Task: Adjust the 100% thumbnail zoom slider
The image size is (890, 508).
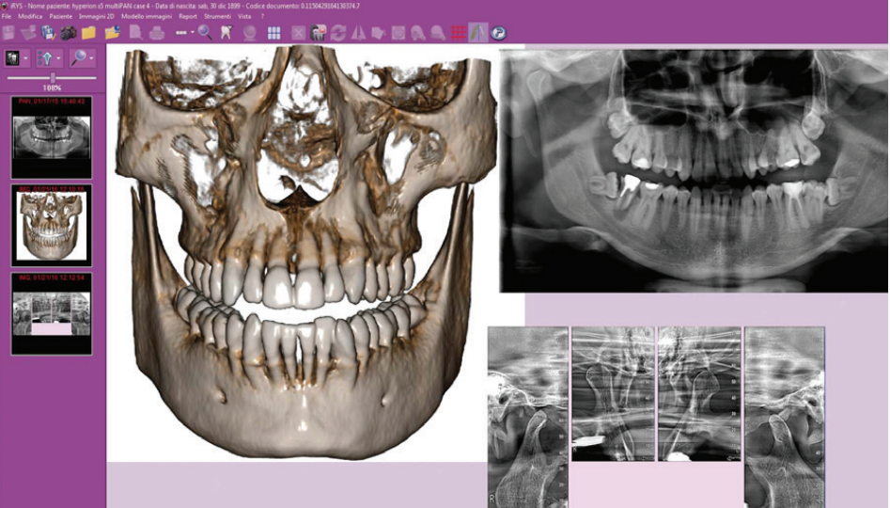Action: coord(53,78)
